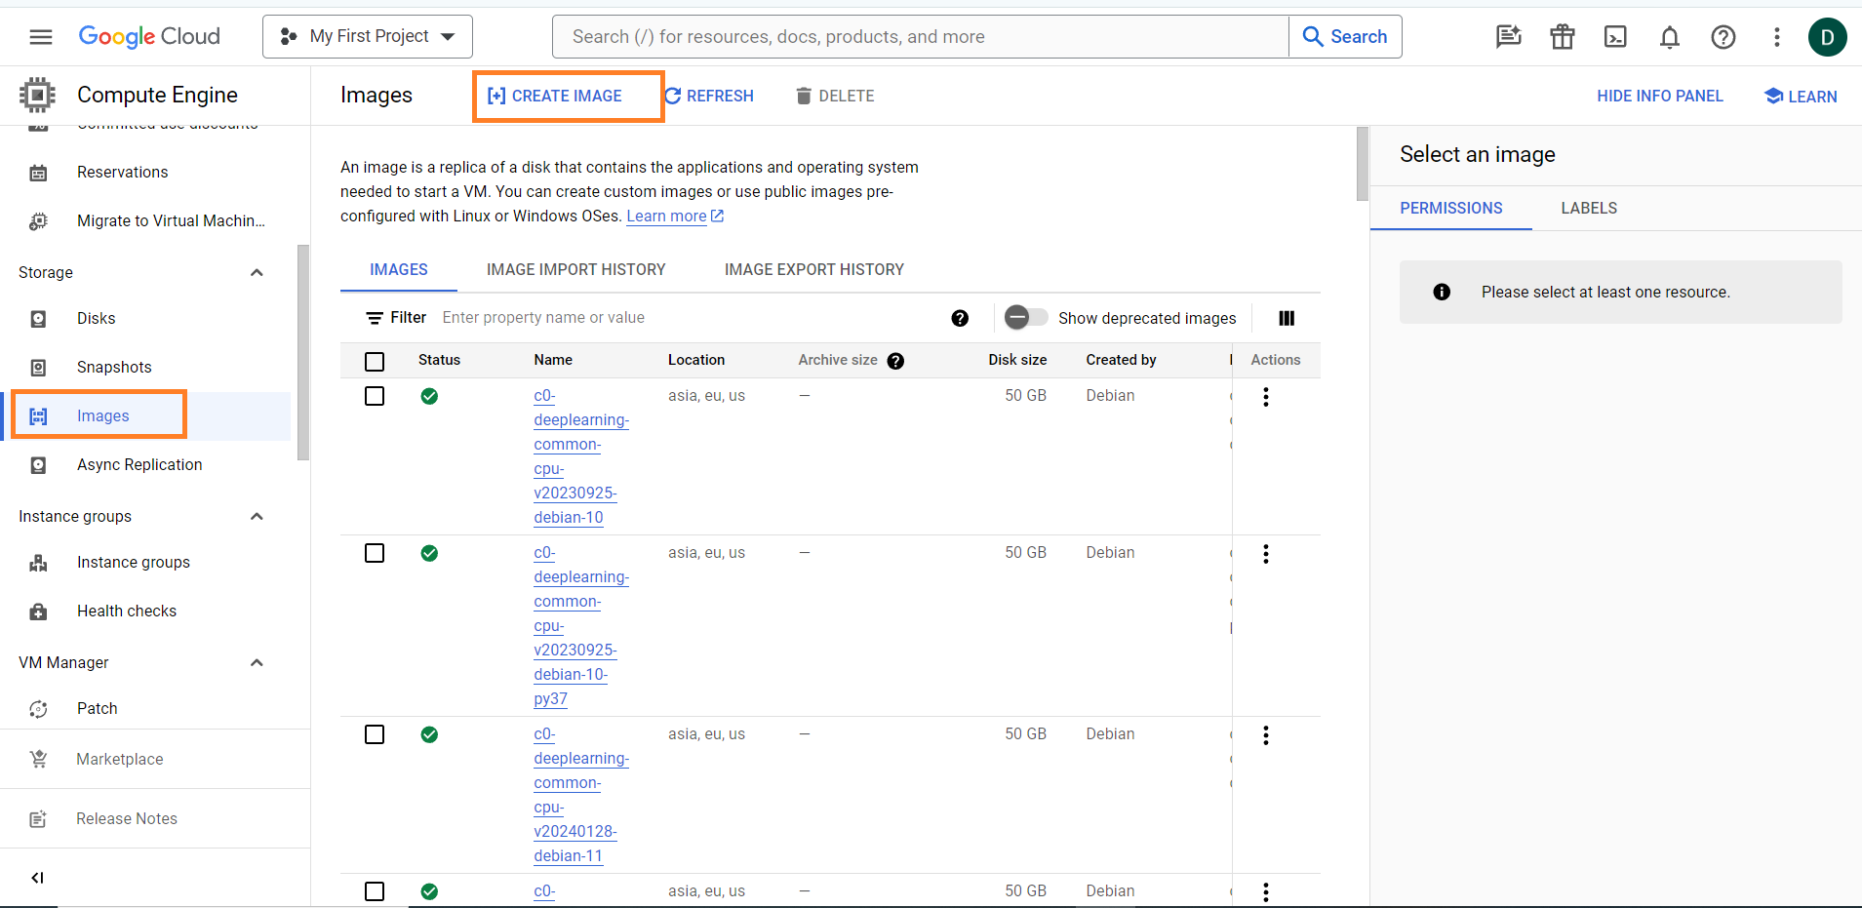Open the Gemini chat assistant icon
This screenshot has width=1862, height=908.
[1509, 37]
